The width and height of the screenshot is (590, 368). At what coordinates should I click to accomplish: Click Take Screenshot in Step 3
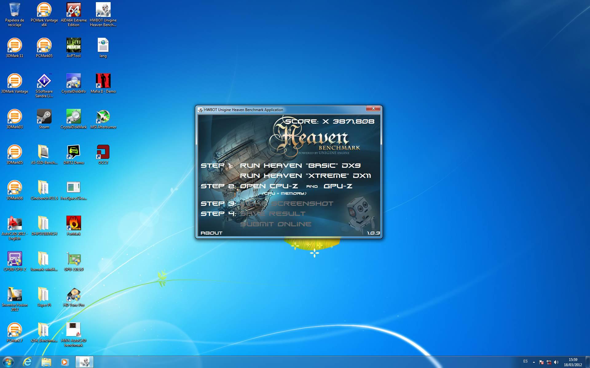tap(287, 204)
